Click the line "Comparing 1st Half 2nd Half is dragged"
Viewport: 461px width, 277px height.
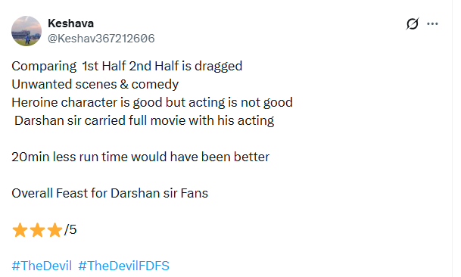coord(127,66)
